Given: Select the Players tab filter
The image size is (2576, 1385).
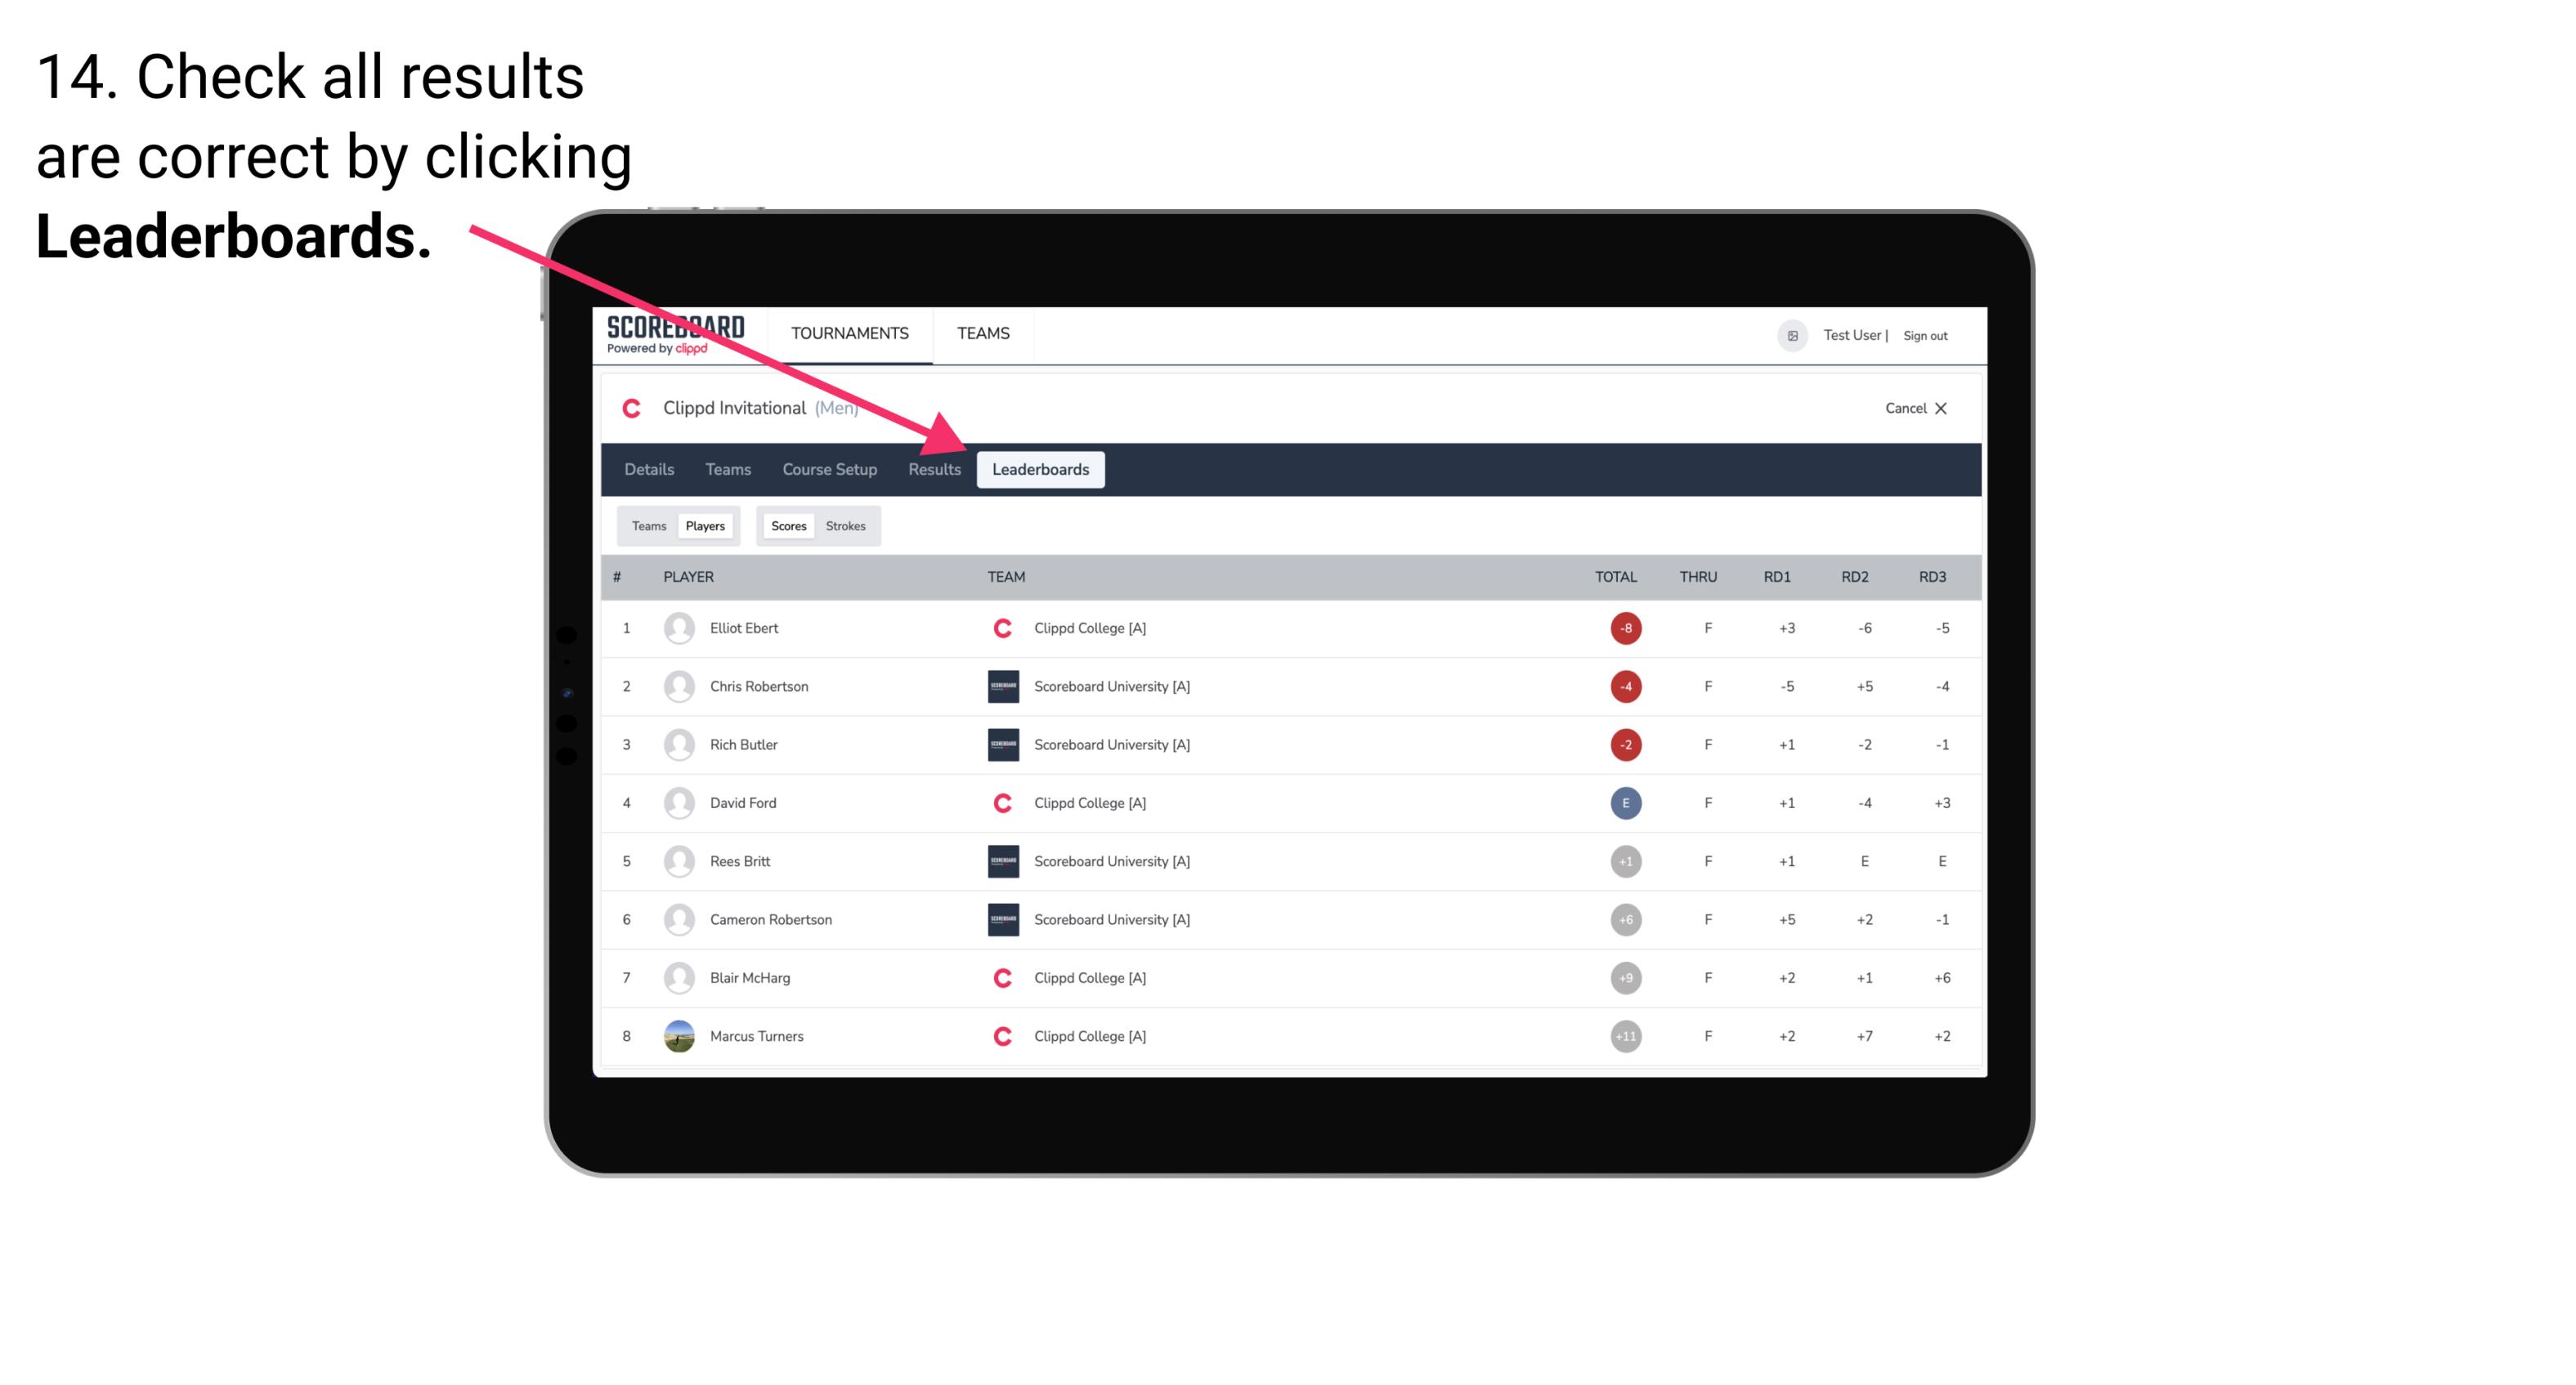Looking at the screenshot, I should click(703, 525).
